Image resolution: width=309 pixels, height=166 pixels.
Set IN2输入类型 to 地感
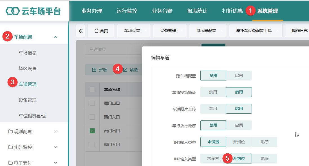coord(265,158)
